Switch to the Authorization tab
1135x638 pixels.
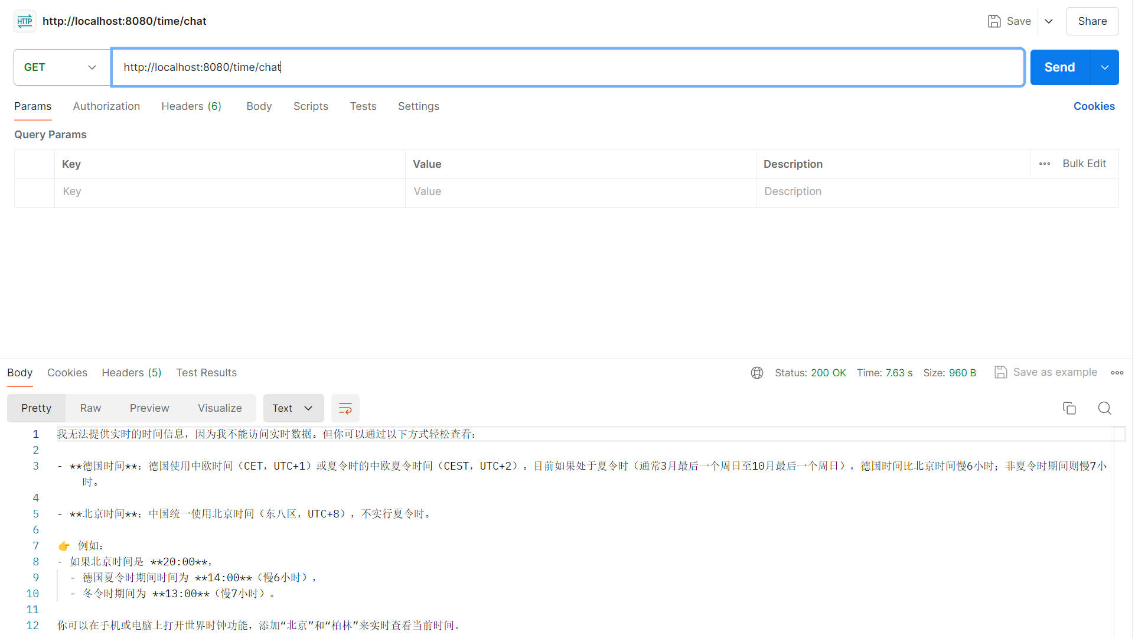coord(106,106)
